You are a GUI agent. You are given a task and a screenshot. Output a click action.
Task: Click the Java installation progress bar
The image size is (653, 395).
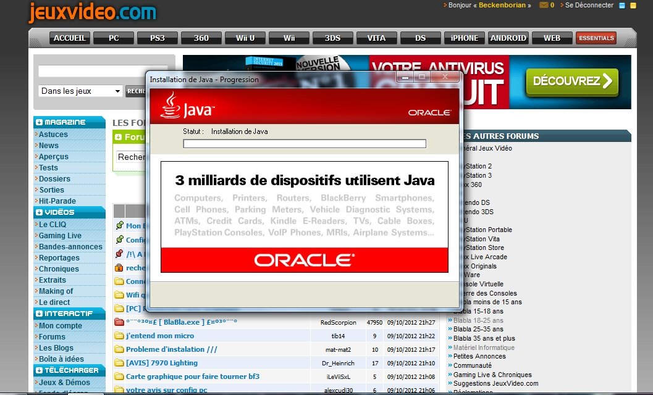(305, 144)
